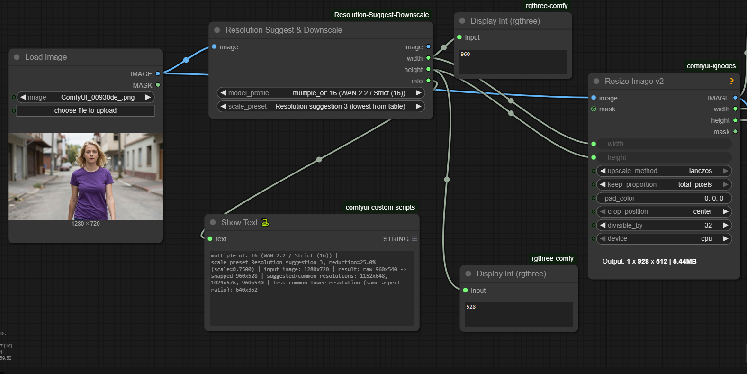Increase divisible_by value with right arrow
The width and height of the screenshot is (747, 374).
(x=725, y=225)
